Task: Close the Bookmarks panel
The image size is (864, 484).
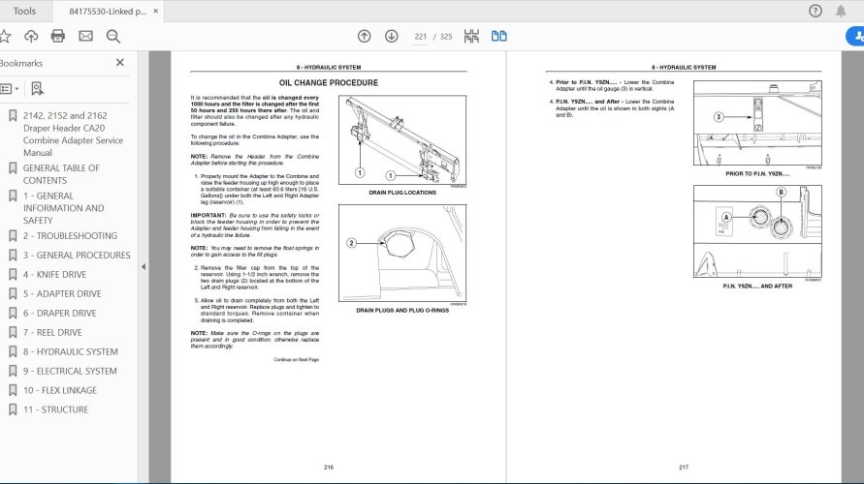Action: [x=120, y=63]
